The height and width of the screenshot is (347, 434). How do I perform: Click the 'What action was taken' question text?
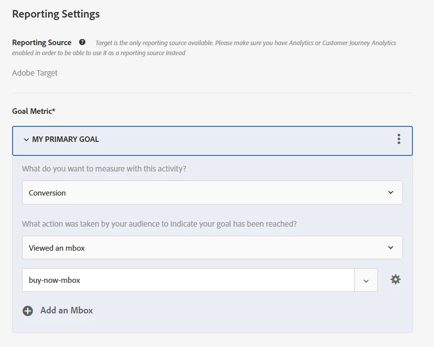(159, 224)
